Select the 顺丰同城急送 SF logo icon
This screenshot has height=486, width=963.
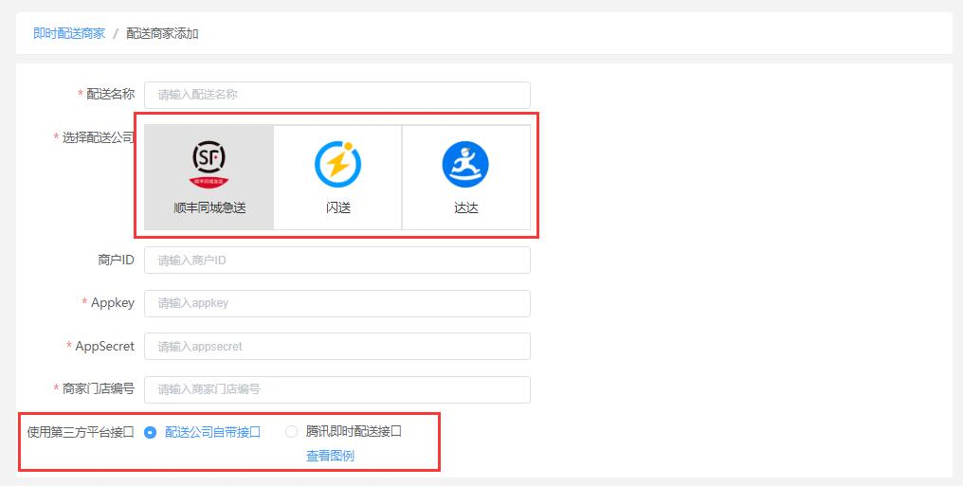[209, 165]
